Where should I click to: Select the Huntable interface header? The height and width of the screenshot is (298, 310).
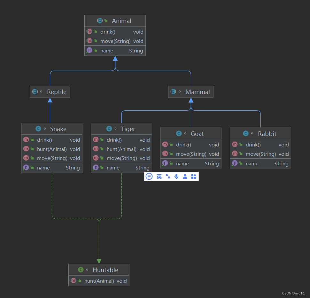tap(99, 270)
